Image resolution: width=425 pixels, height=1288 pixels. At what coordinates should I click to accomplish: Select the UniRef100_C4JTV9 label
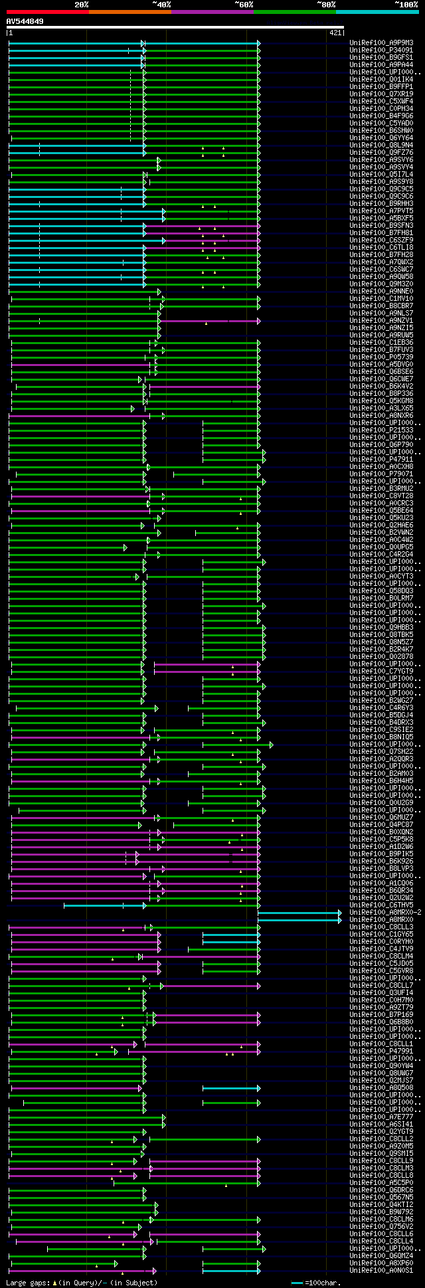click(x=381, y=949)
